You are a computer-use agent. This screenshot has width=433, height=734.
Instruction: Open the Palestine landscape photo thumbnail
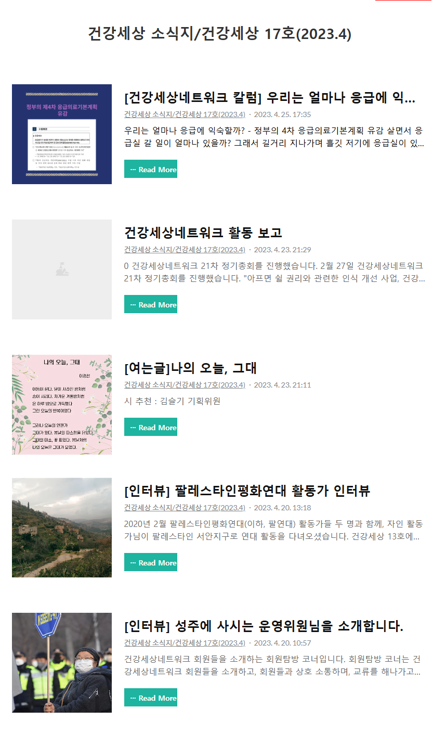tap(62, 527)
